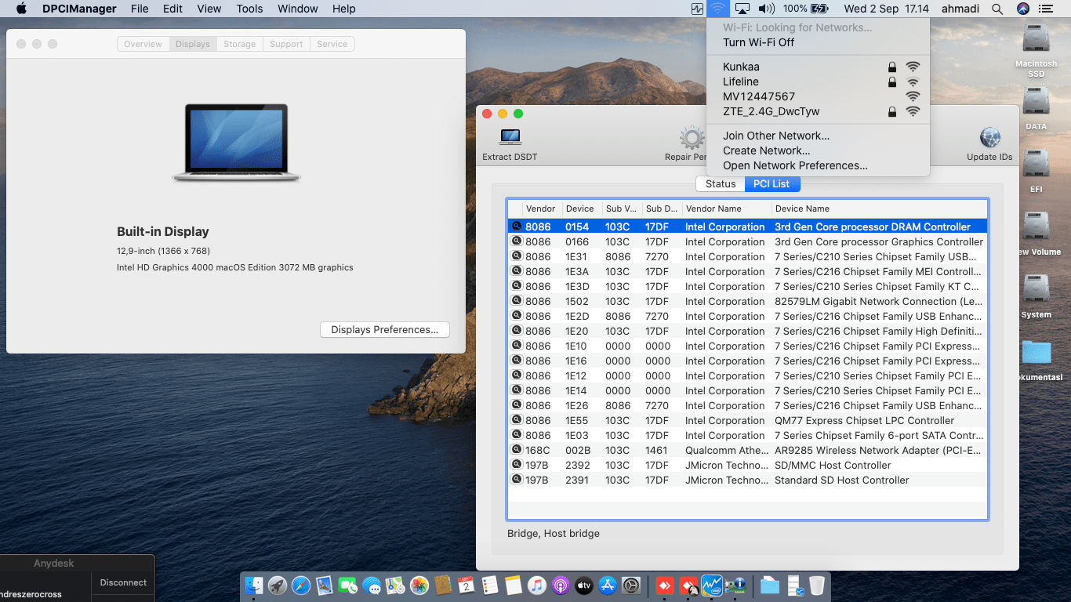Open the first AnyDesk Dock icon
This screenshot has height=602, width=1071.
point(665,585)
